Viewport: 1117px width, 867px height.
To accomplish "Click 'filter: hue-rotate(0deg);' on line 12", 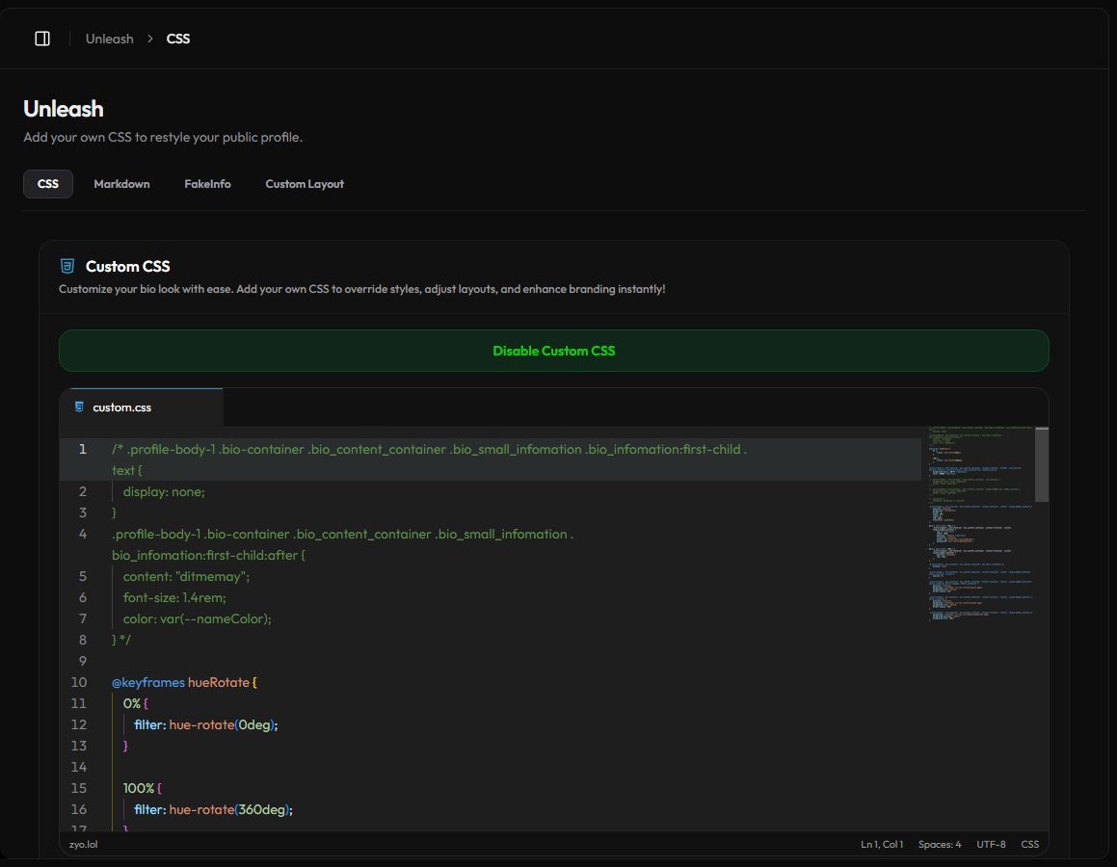I will (x=206, y=723).
